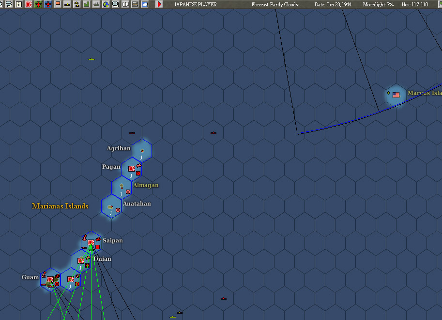Click the Pagan island label
The image size is (442, 320).
click(111, 167)
